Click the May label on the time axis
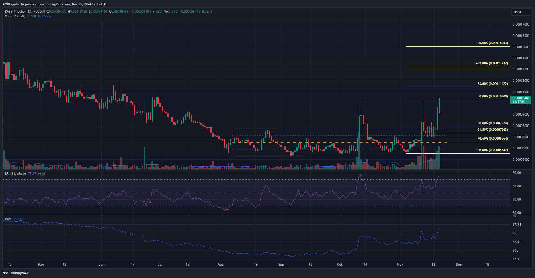 (41, 265)
